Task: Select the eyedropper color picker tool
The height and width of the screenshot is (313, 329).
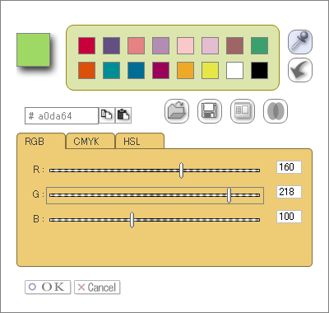Action: (300, 42)
